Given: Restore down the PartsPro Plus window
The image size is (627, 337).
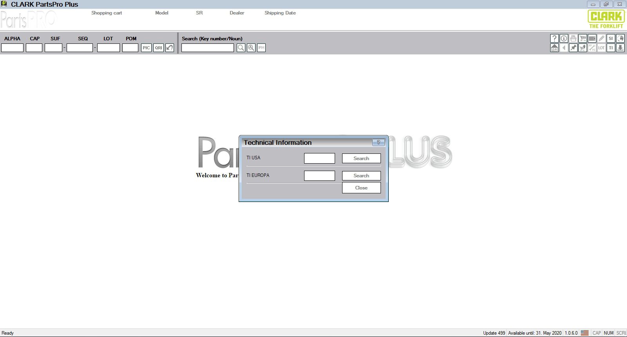Looking at the screenshot, I should point(606,4).
